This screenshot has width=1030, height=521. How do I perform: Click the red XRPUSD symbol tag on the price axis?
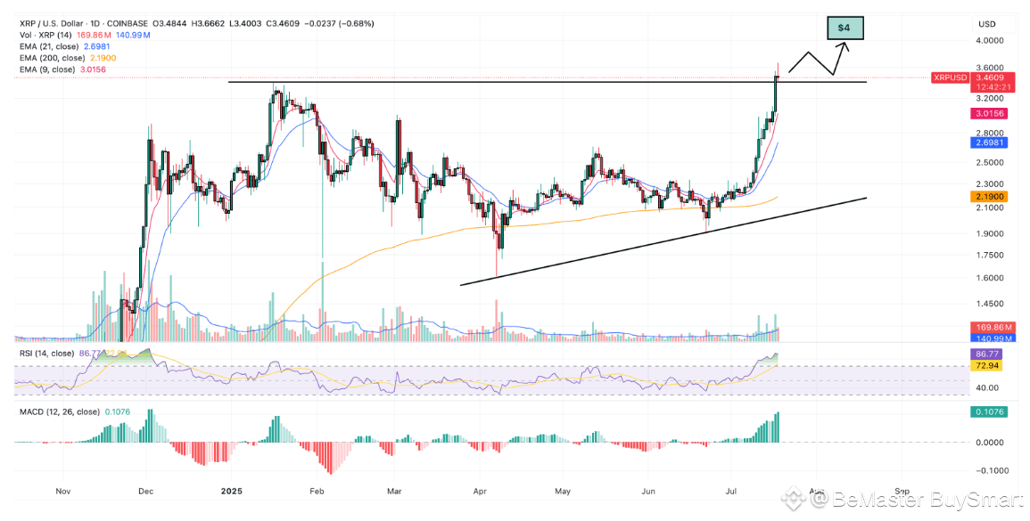951,77
